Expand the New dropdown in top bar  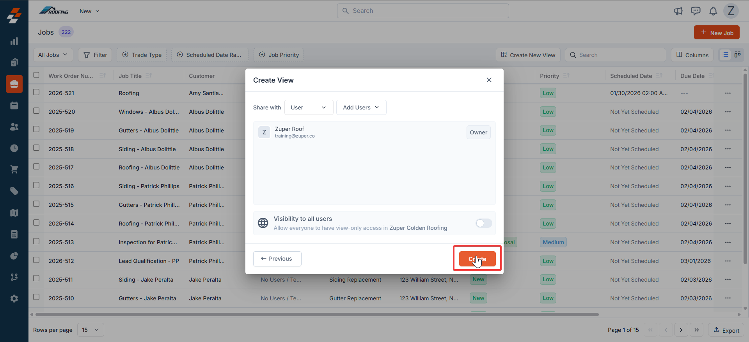click(89, 11)
